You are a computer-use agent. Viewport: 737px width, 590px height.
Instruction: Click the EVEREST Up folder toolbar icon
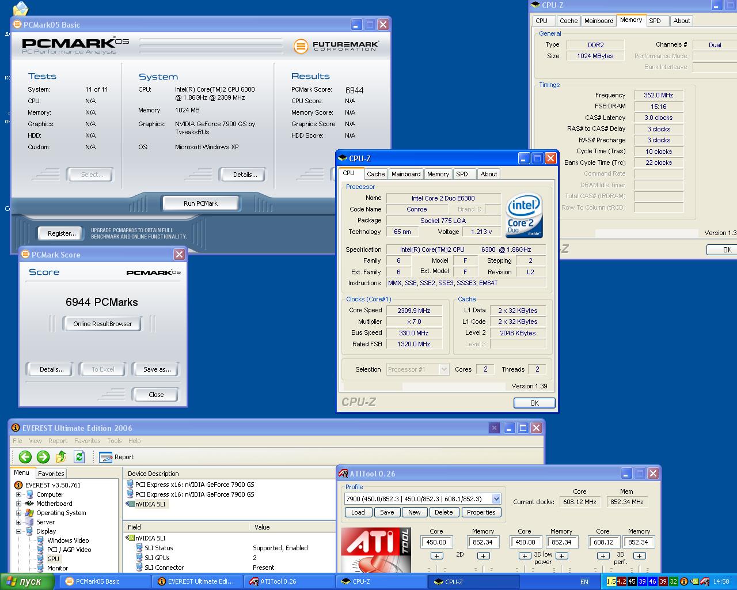point(61,457)
